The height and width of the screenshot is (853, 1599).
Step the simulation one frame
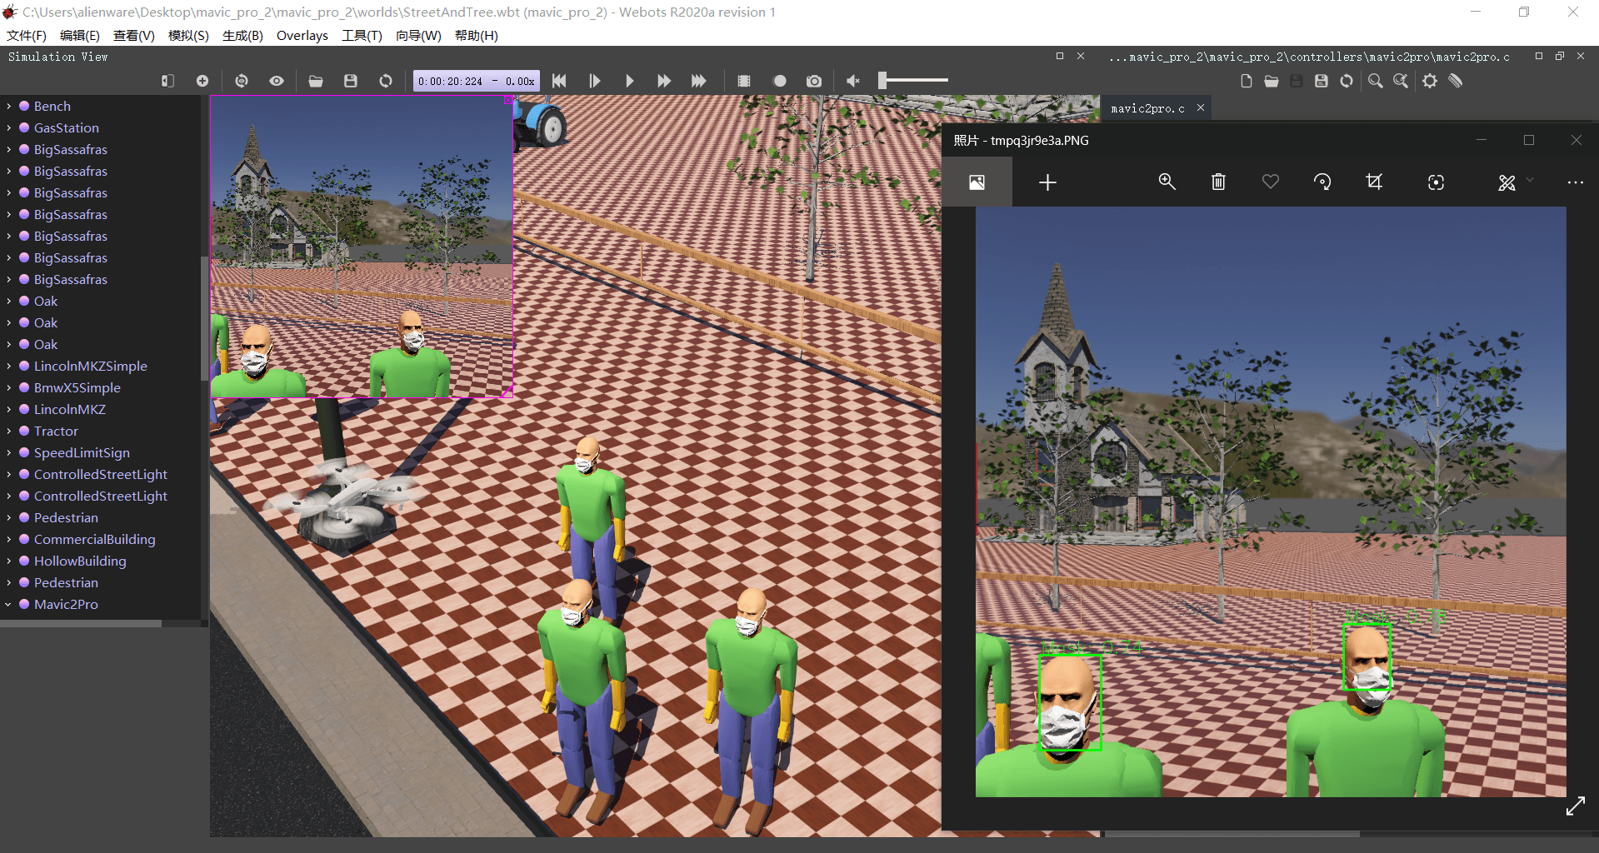click(x=594, y=81)
